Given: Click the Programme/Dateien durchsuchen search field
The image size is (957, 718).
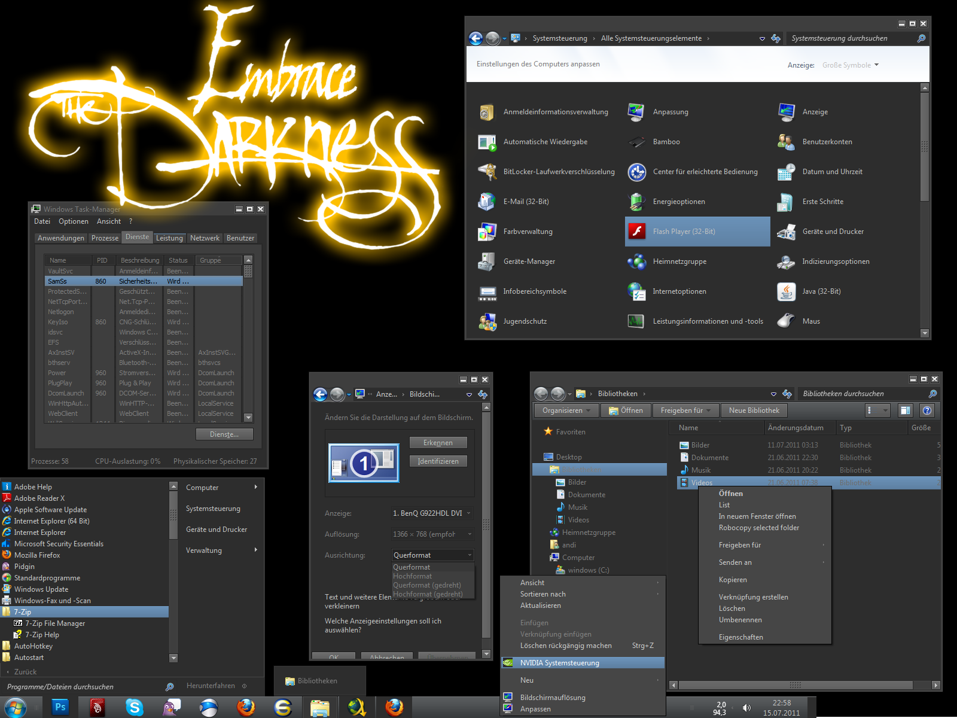Looking at the screenshot, I should click(x=84, y=687).
